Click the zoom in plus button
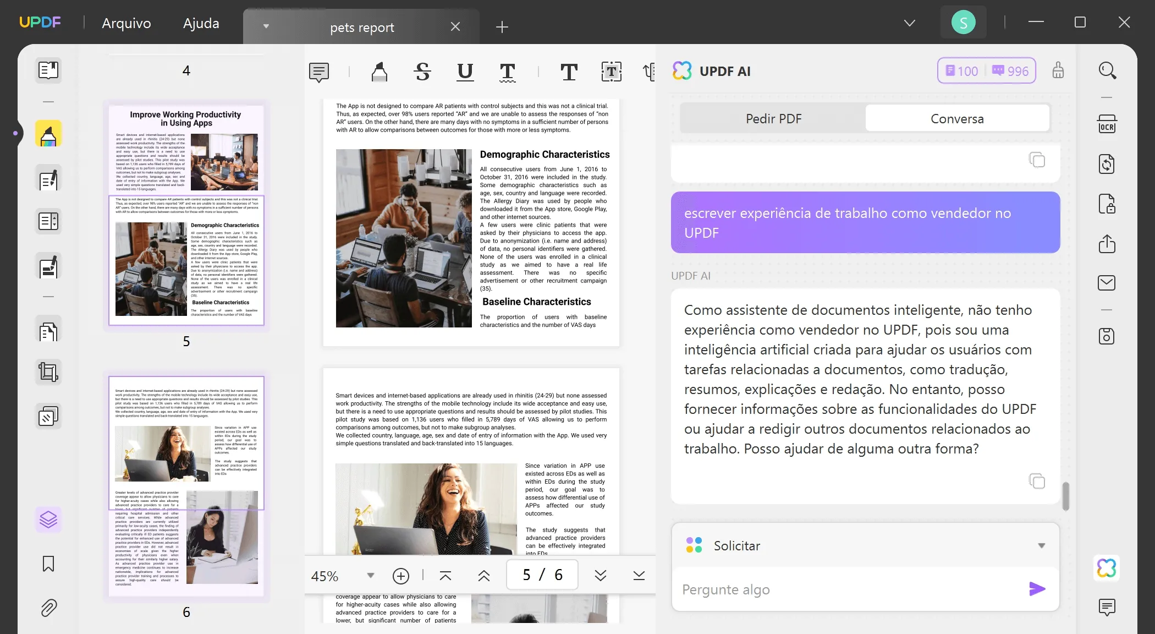 tap(401, 576)
